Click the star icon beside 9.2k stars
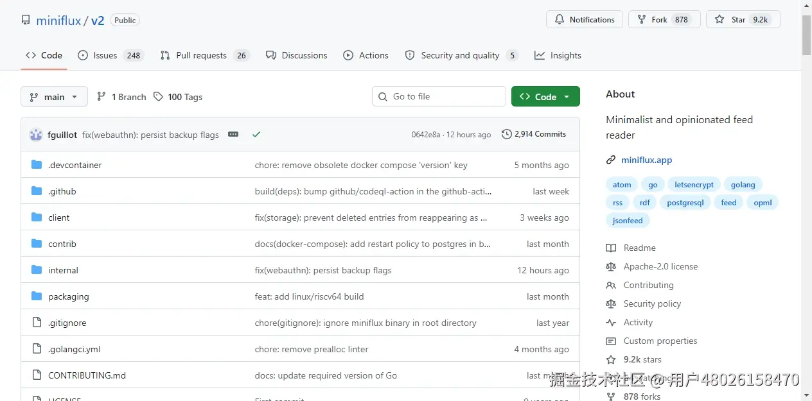 611,359
